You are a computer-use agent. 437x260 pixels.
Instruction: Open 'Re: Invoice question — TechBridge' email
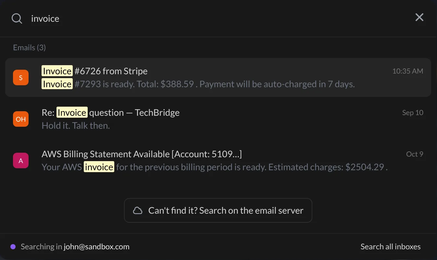click(218, 119)
